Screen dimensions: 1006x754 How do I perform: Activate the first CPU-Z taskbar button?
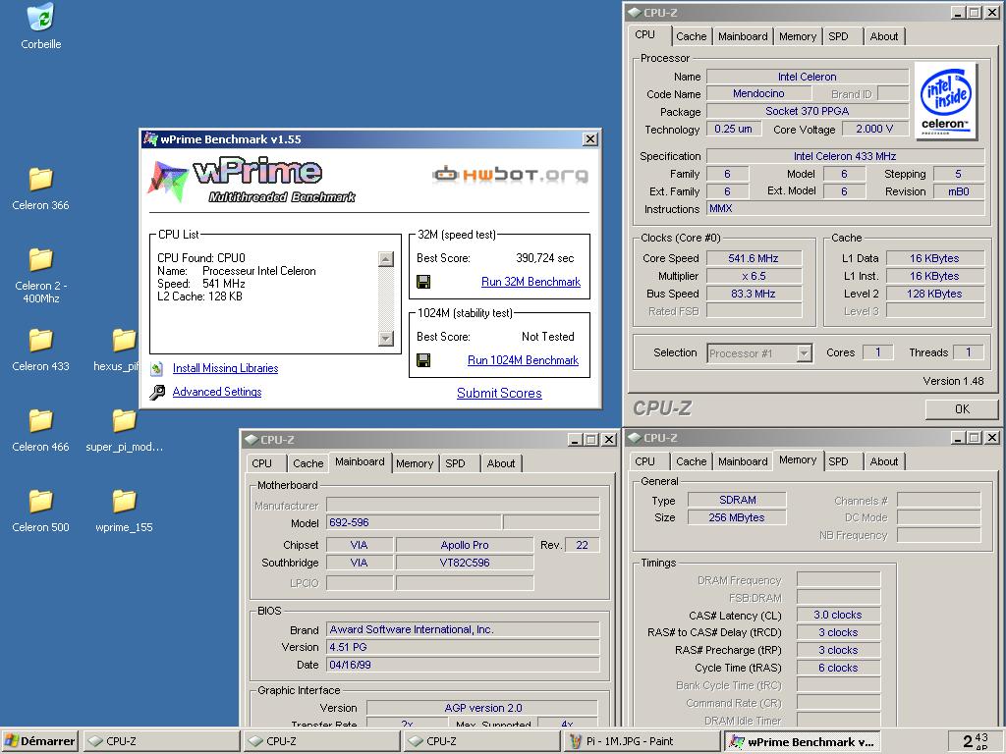pos(160,741)
